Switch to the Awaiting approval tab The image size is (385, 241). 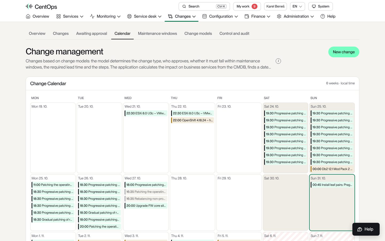pos(92,33)
